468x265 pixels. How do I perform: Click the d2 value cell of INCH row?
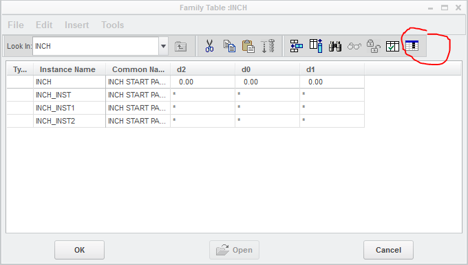point(202,82)
